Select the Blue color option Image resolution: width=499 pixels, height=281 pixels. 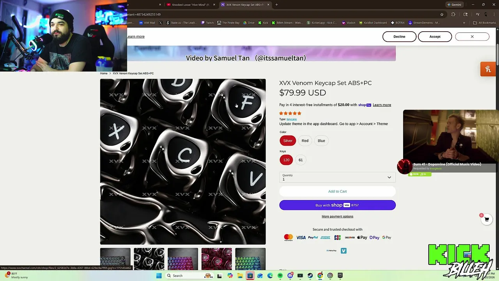pyautogui.click(x=321, y=140)
